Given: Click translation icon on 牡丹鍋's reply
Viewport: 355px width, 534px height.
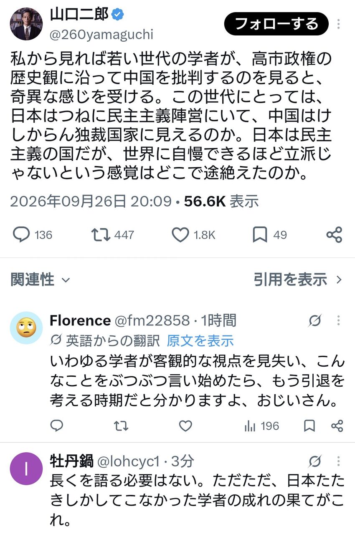Looking at the screenshot, I should pos(315,461).
